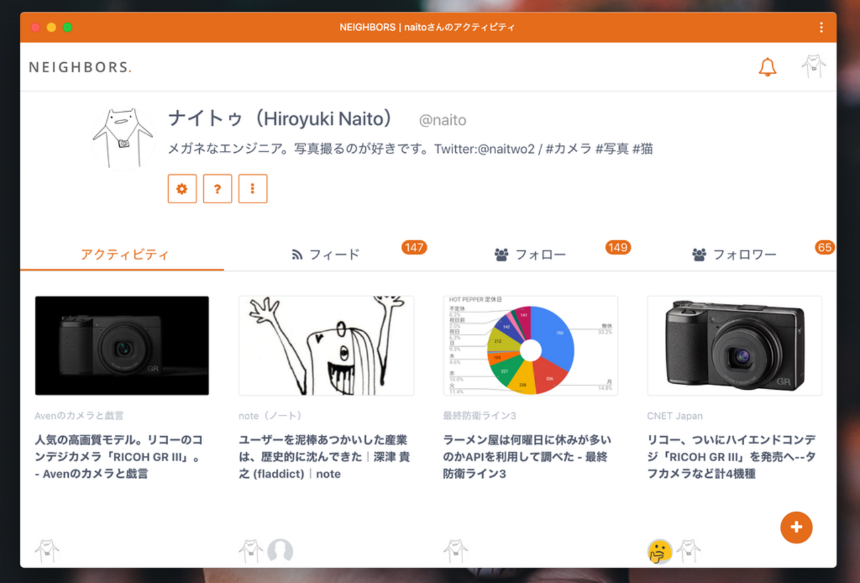Click naito avatar under the note article
This screenshot has height=583, width=860.
tap(251, 551)
